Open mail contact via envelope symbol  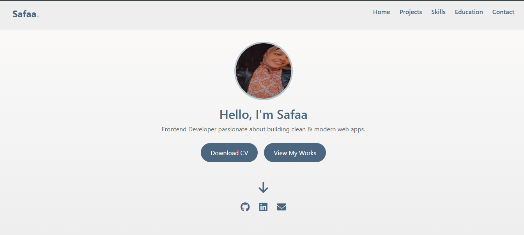click(x=281, y=207)
